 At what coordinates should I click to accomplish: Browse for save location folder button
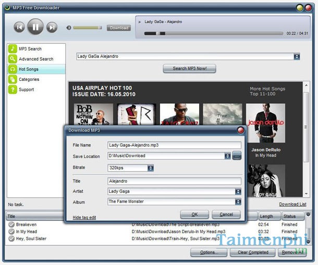coord(237,155)
